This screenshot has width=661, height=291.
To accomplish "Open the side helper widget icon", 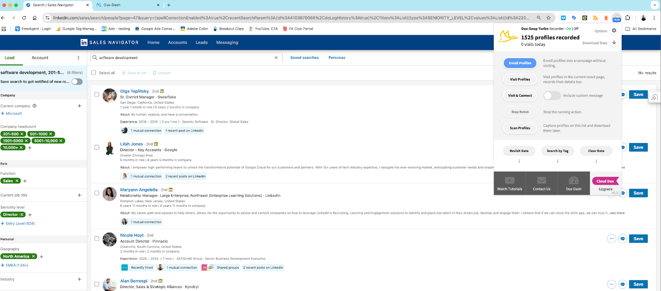I will [x=654, y=97].
